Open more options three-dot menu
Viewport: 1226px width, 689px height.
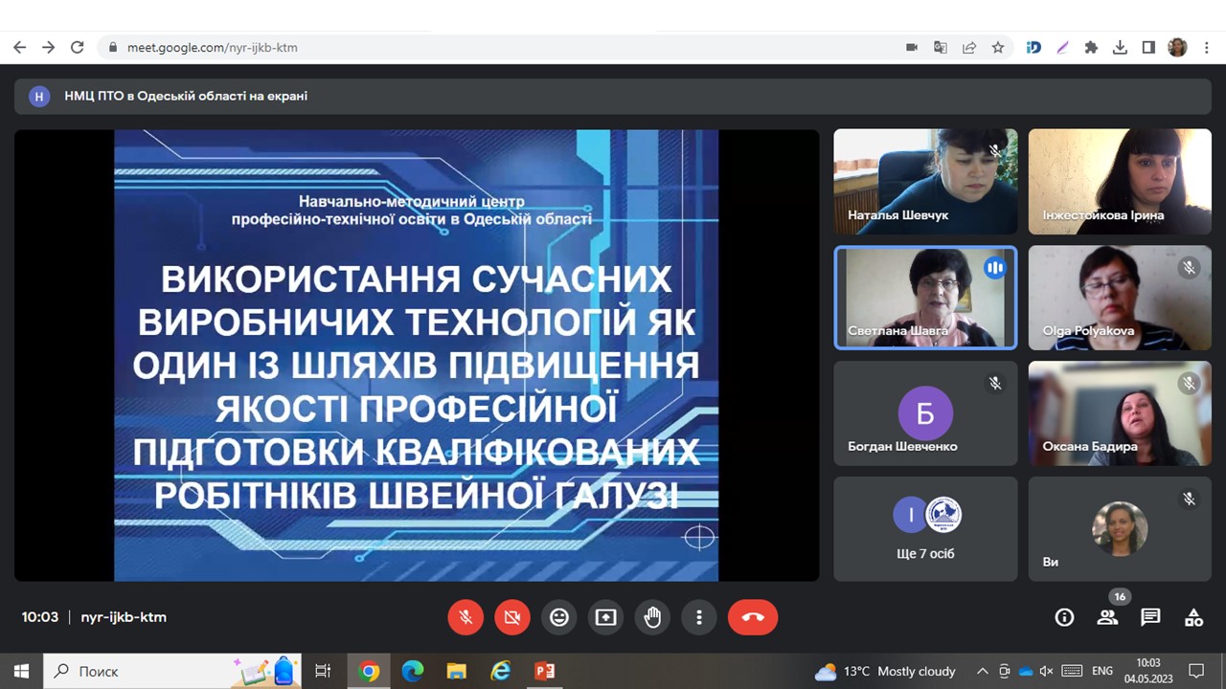pyautogui.click(x=699, y=617)
